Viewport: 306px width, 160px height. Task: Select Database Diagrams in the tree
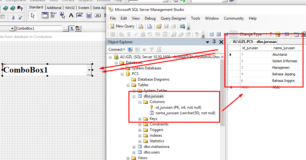point(153,79)
